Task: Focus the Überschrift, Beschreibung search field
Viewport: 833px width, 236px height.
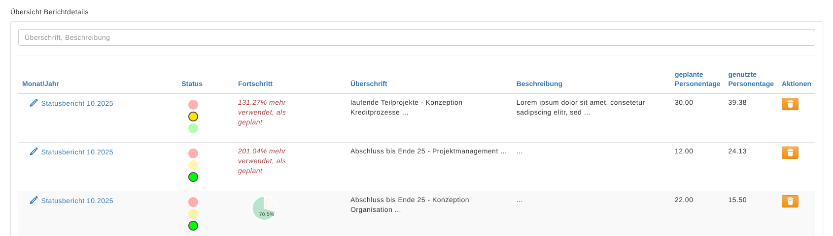Action: click(416, 37)
